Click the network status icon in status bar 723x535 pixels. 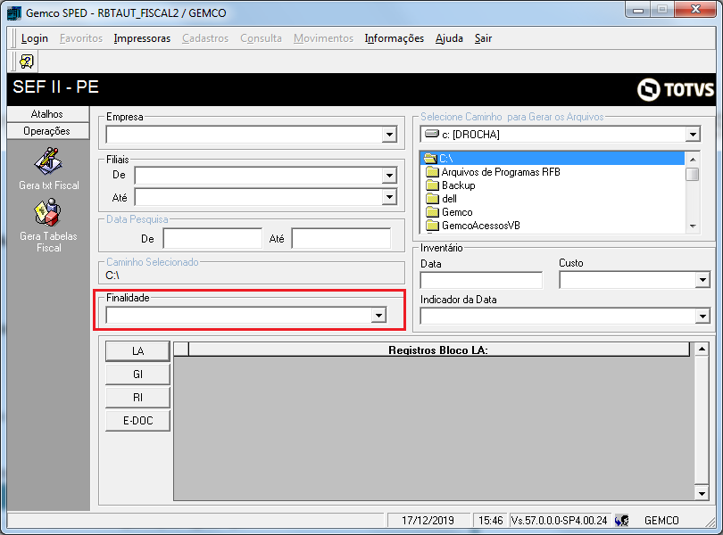621,520
